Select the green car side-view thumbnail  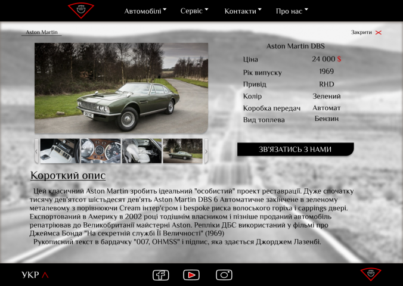(x=183, y=151)
